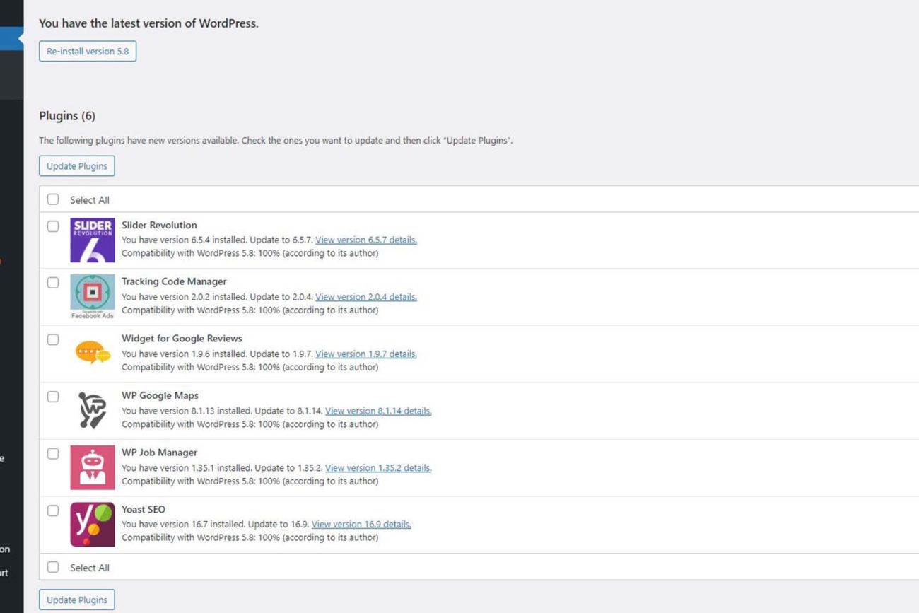This screenshot has width=919, height=613.
Task: Check the top Select All checkbox
Action: (x=53, y=199)
